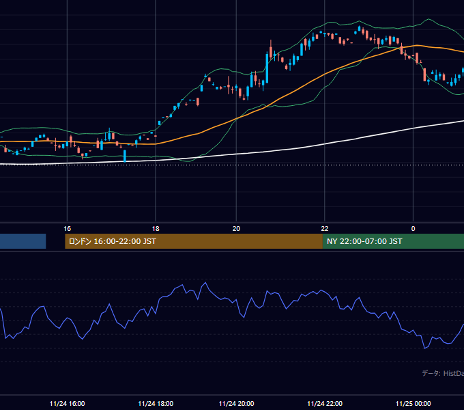Click the hour label 22 on price chart axis
Image resolution: width=464 pixels, height=410 pixels.
tap(325, 229)
